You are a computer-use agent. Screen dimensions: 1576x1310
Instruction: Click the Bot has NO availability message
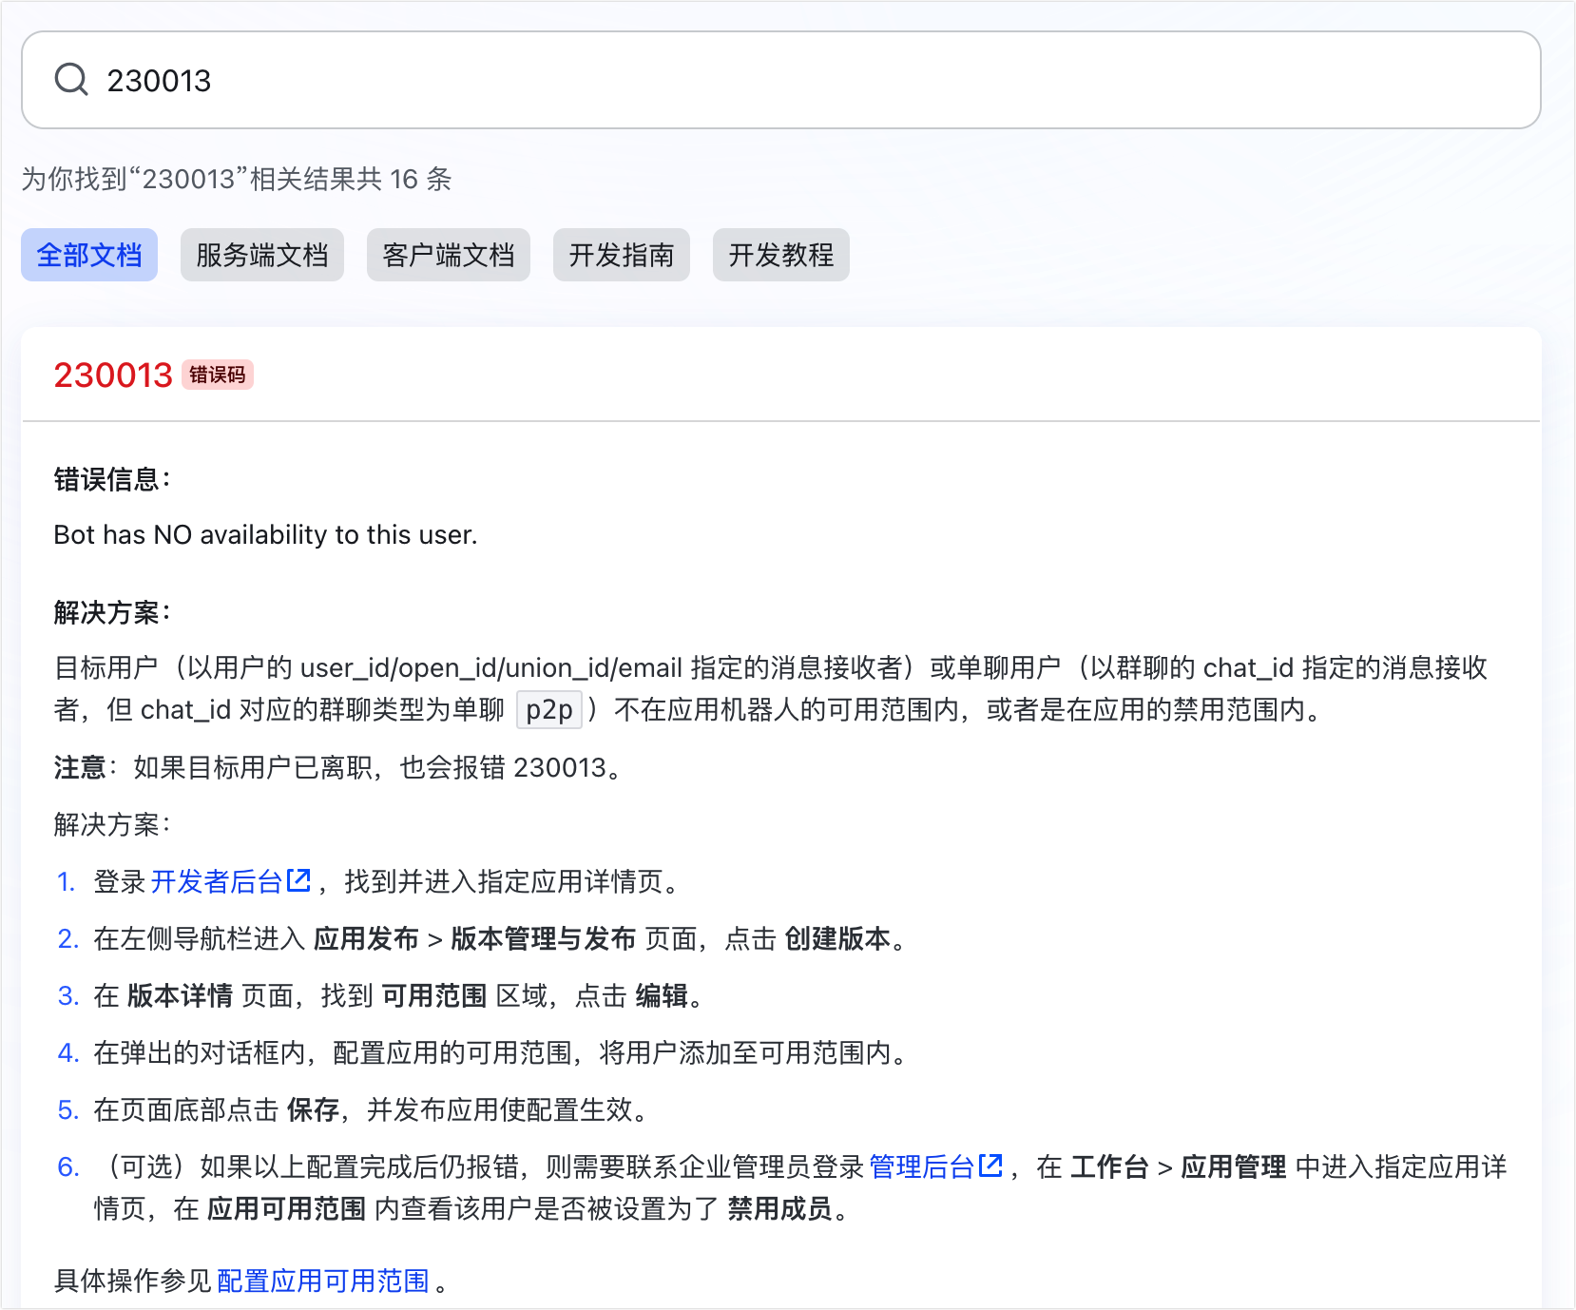coord(265,535)
